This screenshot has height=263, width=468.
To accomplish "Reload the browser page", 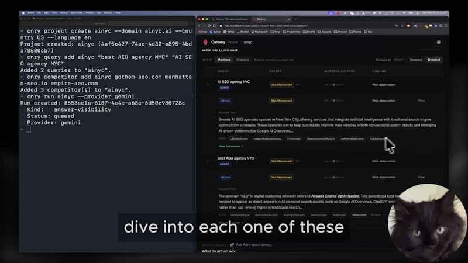I will click(x=209, y=26).
